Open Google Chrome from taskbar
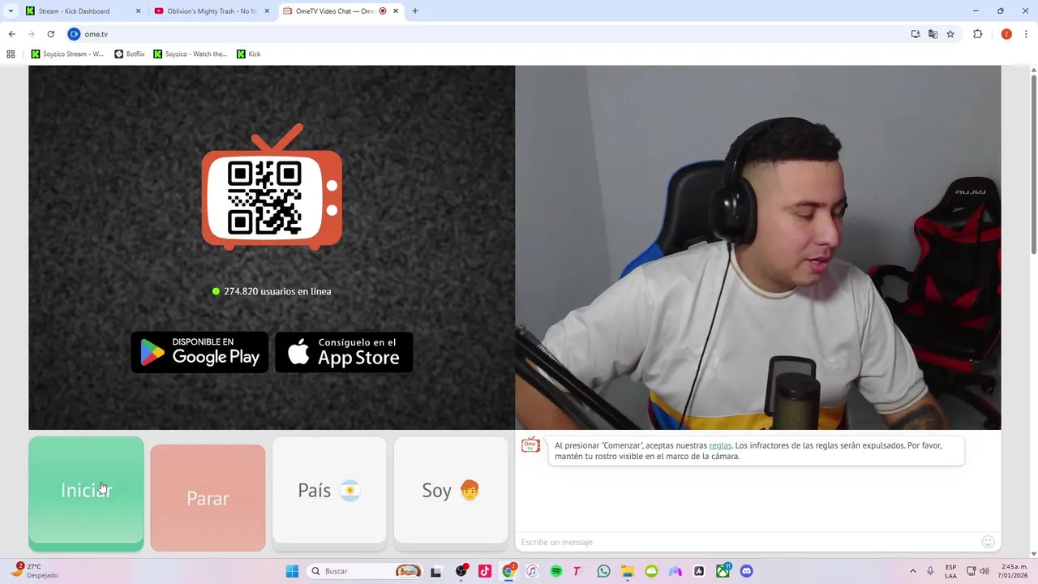The height and width of the screenshot is (584, 1038). point(508,571)
